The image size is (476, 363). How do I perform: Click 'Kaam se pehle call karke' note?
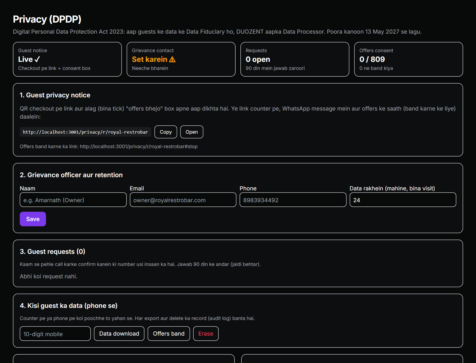click(x=140, y=264)
